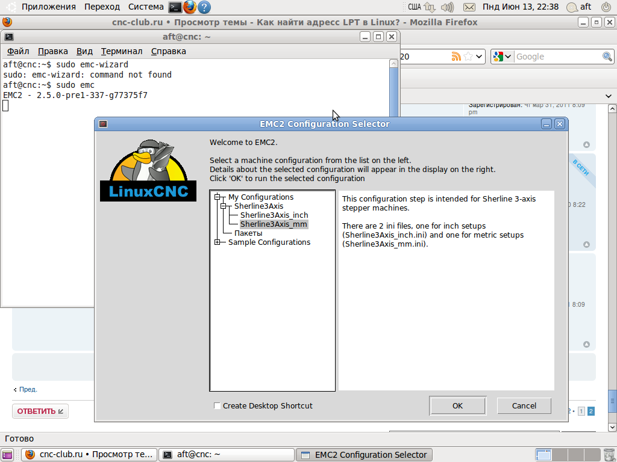Click the date and time clock
Viewport: 617px width, 462px height.
(x=520, y=7)
